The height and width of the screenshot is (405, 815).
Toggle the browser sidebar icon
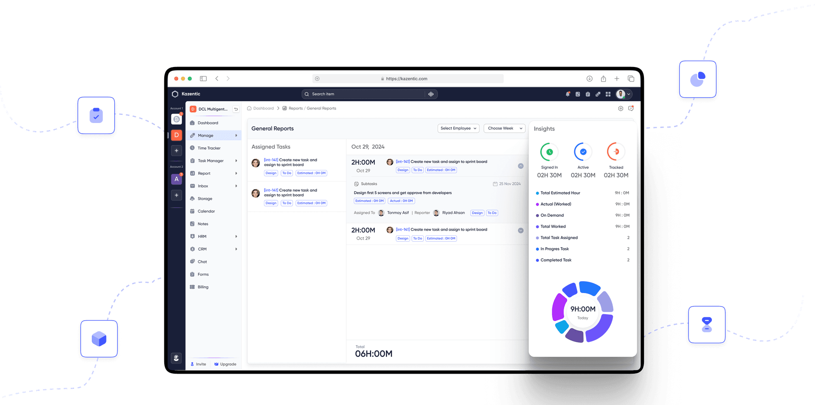point(203,78)
